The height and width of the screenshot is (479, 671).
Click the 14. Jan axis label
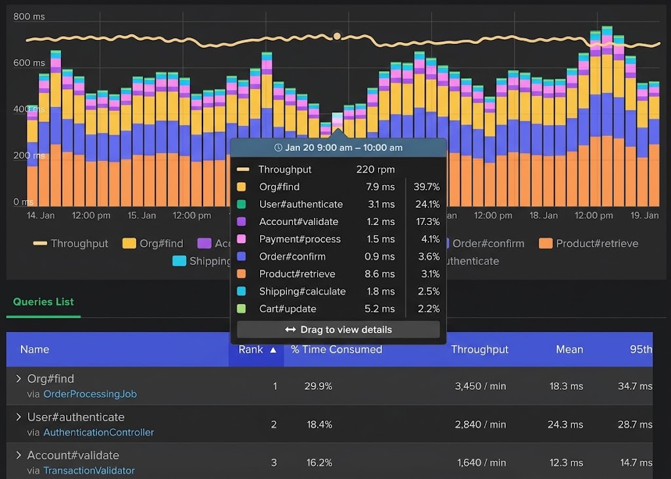pyautogui.click(x=41, y=215)
